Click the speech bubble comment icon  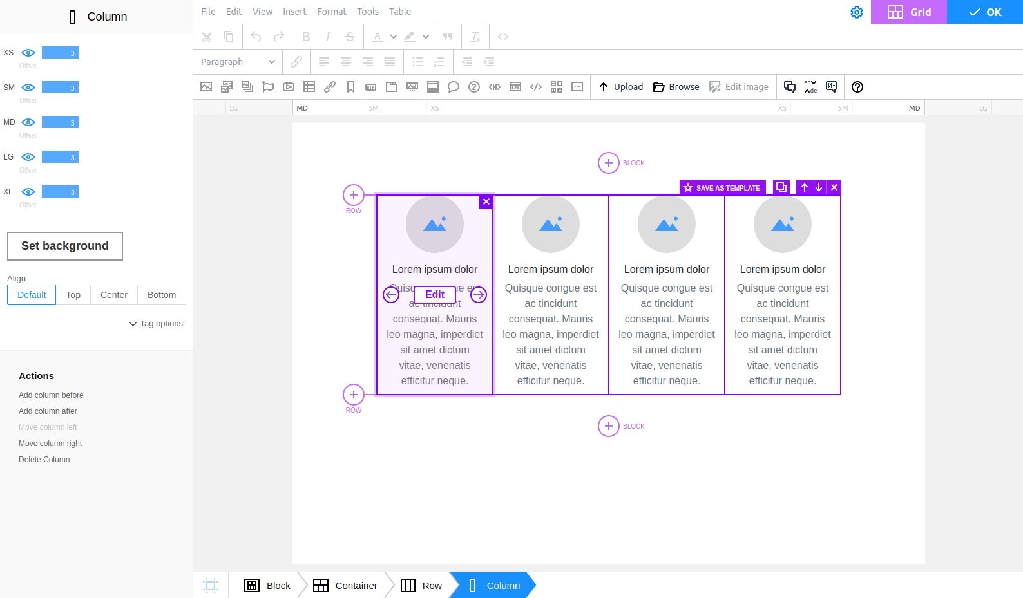coord(454,87)
